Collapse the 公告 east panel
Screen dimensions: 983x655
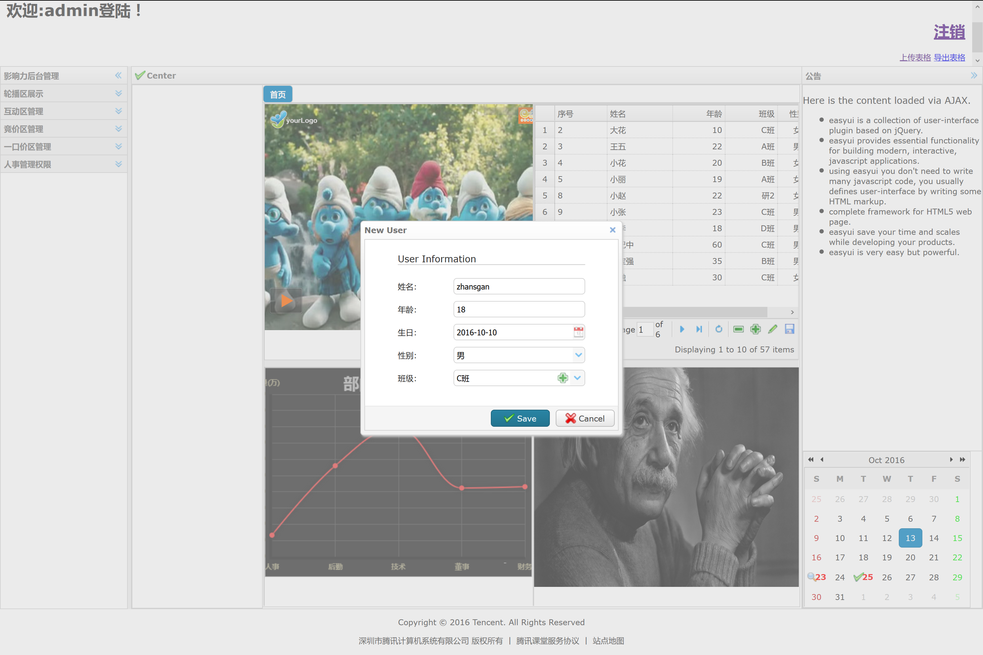click(x=973, y=76)
